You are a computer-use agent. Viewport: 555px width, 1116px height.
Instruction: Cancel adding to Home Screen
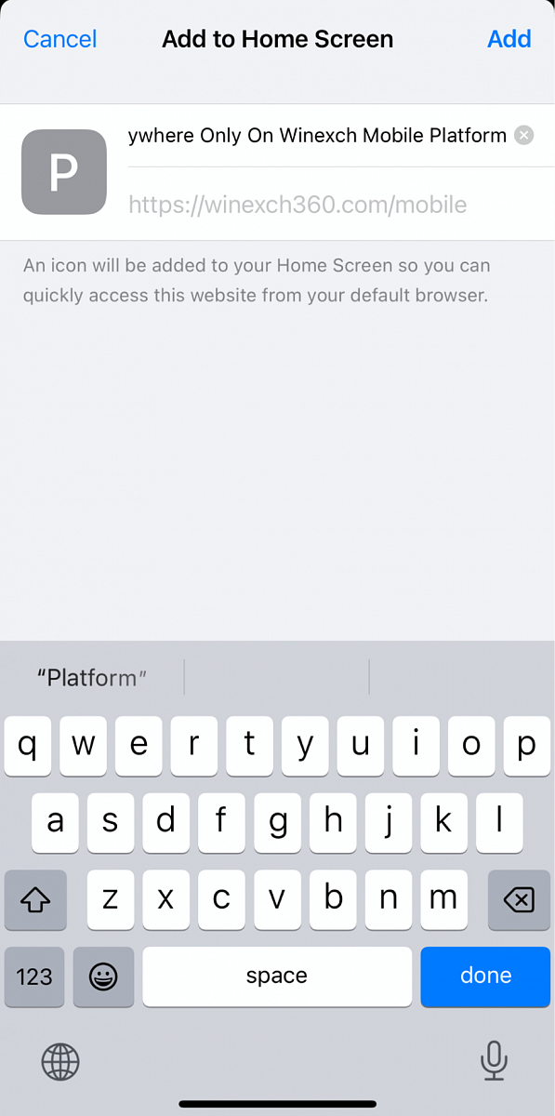(x=60, y=39)
